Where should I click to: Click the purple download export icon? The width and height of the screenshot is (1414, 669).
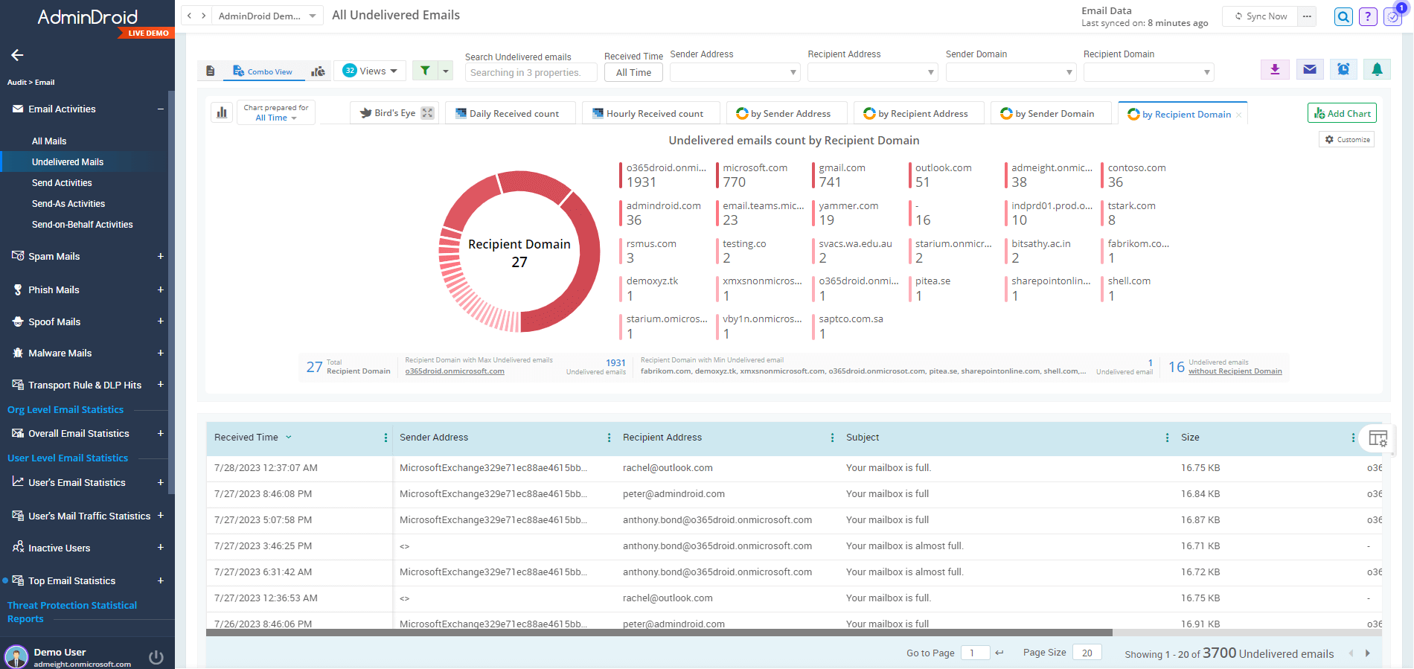1275,69
